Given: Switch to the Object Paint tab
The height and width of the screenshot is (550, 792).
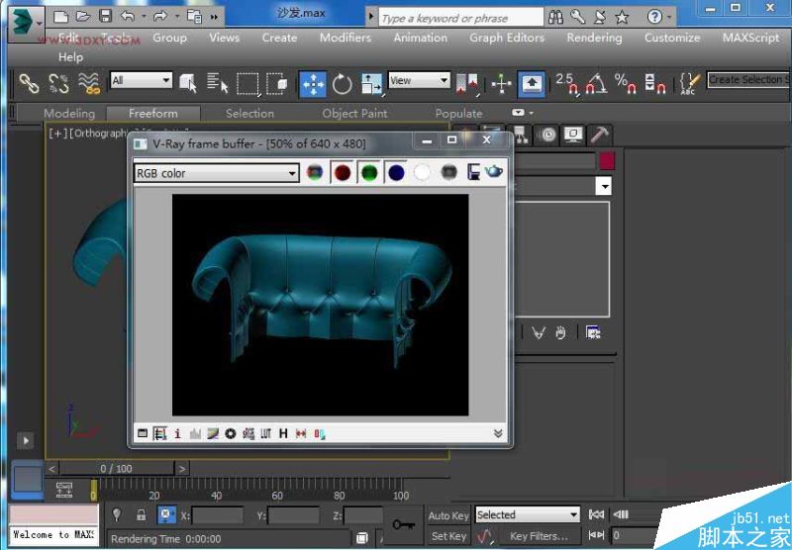Looking at the screenshot, I should (354, 114).
